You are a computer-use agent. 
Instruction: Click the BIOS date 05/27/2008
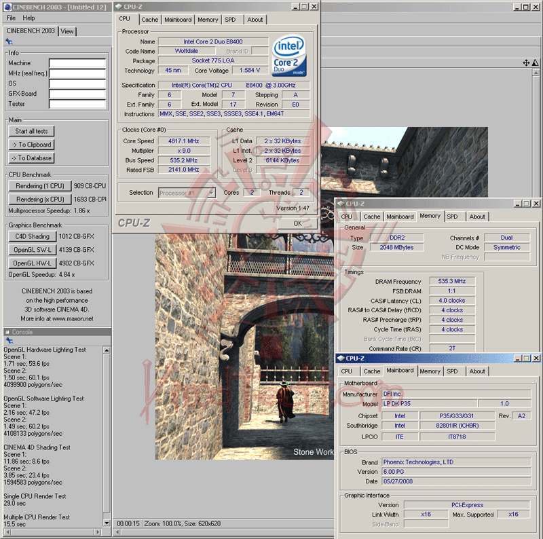[456, 481]
